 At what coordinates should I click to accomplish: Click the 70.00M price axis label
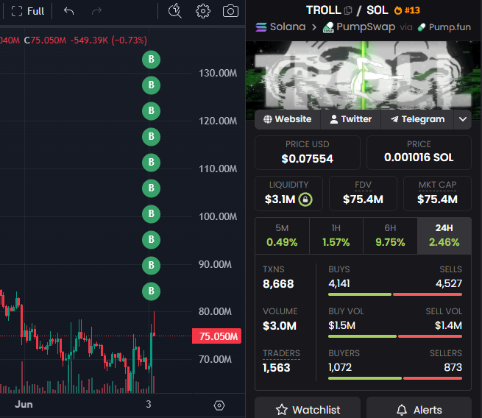(x=215, y=359)
